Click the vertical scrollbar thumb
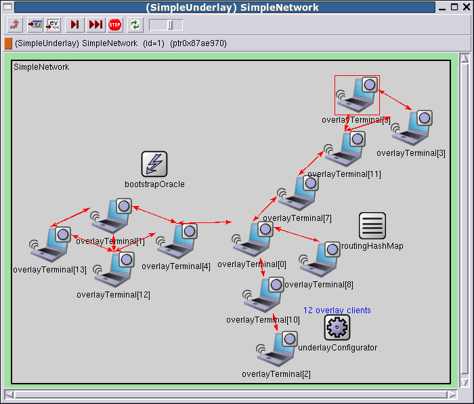The height and width of the screenshot is (404, 474). [x=465, y=219]
